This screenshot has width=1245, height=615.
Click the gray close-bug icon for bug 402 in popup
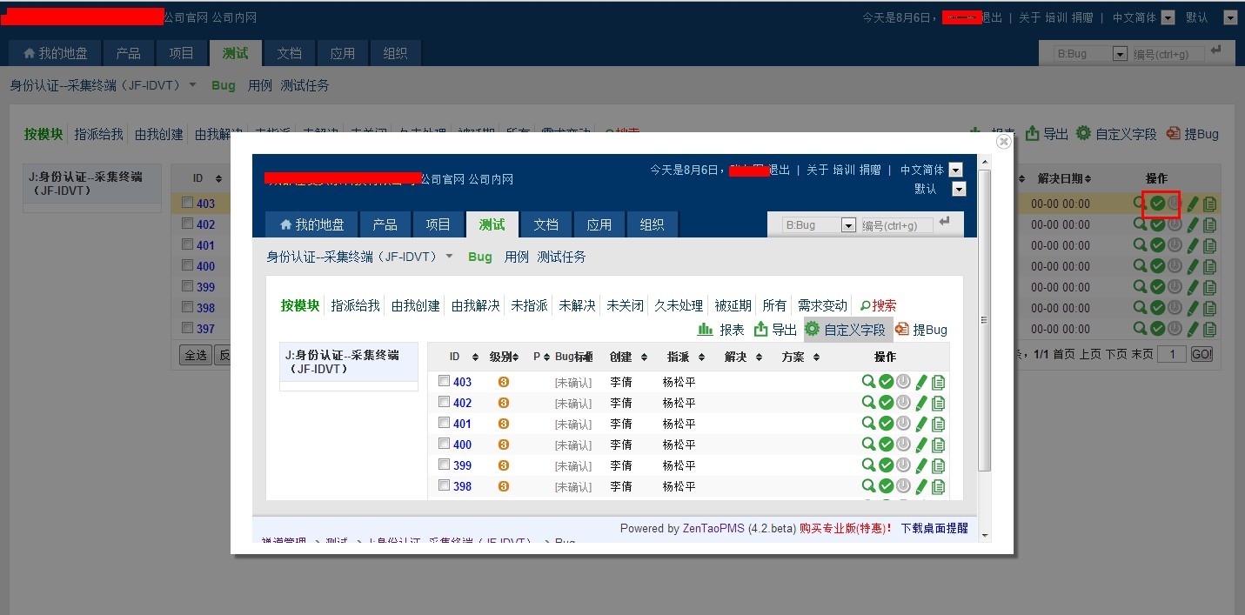[x=903, y=403]
